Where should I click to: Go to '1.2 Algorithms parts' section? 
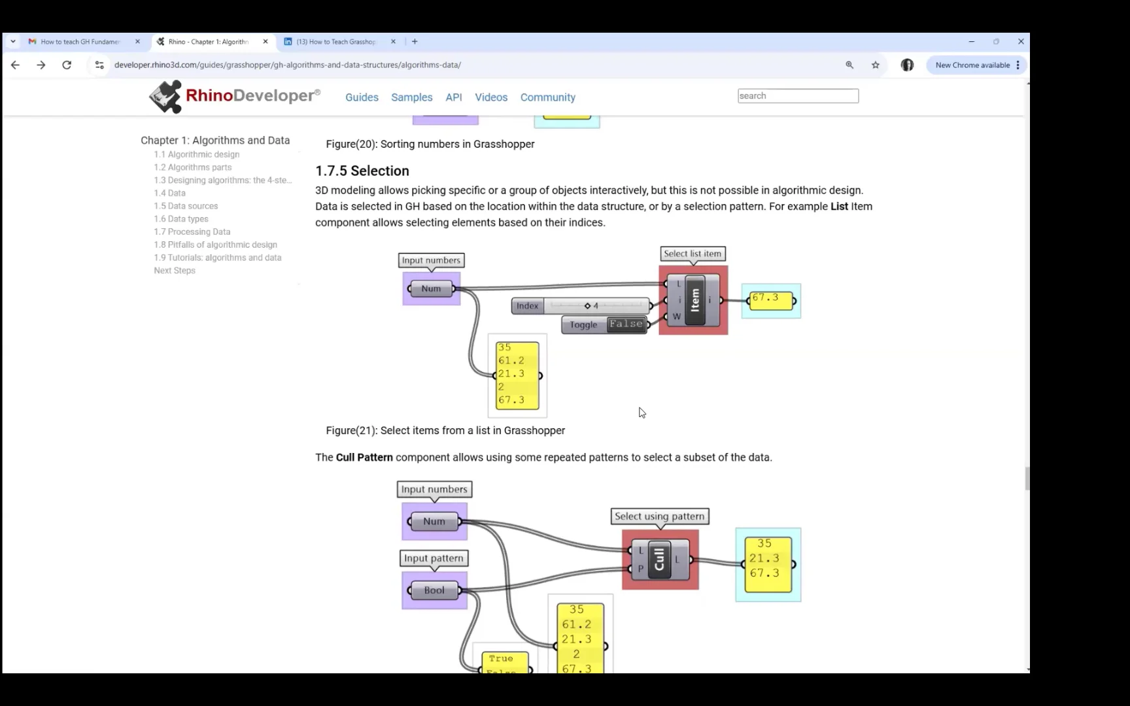(193, 167)
